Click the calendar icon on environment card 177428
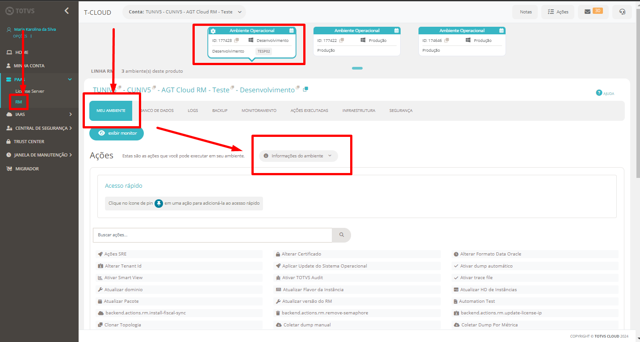 click(291, 31)
